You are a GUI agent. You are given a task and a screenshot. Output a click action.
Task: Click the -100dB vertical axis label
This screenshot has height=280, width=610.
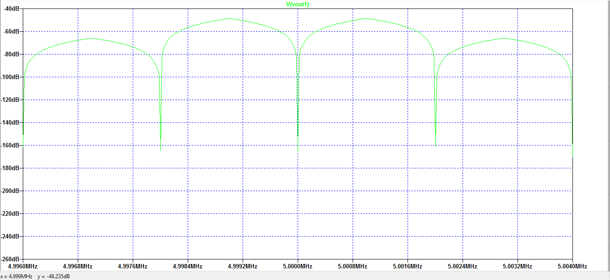[x=10, y=77]
